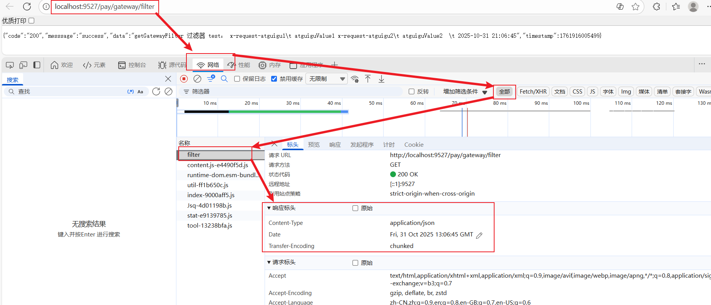Open the 增加筛选条件 dropdown

[465, 92]
